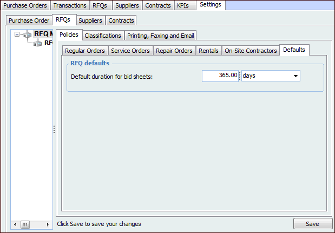Viewport: 335px width, 233px height.
Task: Click the tree scrollbar right arrow
Action: coord(48,224)
